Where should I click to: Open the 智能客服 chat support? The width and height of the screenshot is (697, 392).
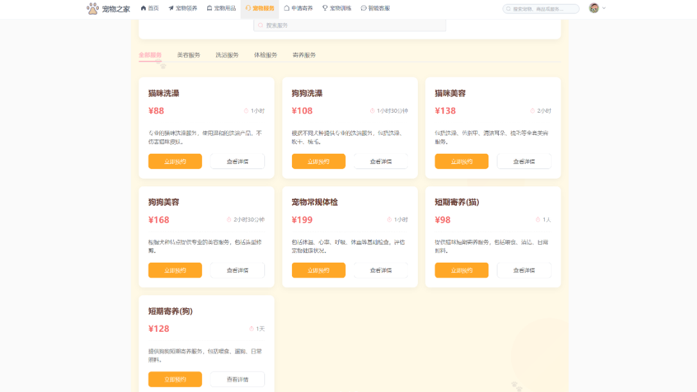(x=375, y=8)
